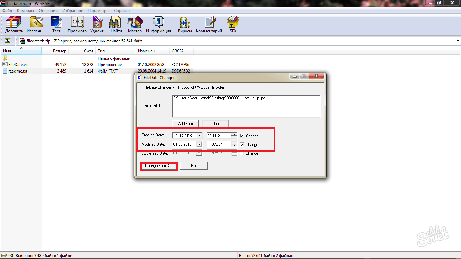Launch the Мастер (Wizard) toolbar icon
Screen dimensions: 461x259
135,24
